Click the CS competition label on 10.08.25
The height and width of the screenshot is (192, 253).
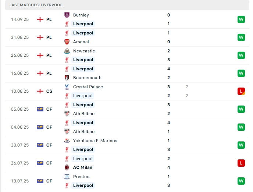49,91
